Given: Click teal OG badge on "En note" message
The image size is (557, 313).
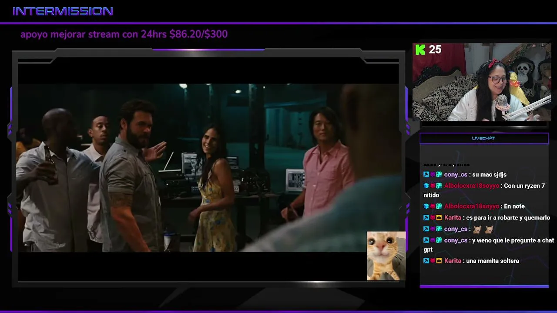Looking at the screenshot, I should 439,206.
